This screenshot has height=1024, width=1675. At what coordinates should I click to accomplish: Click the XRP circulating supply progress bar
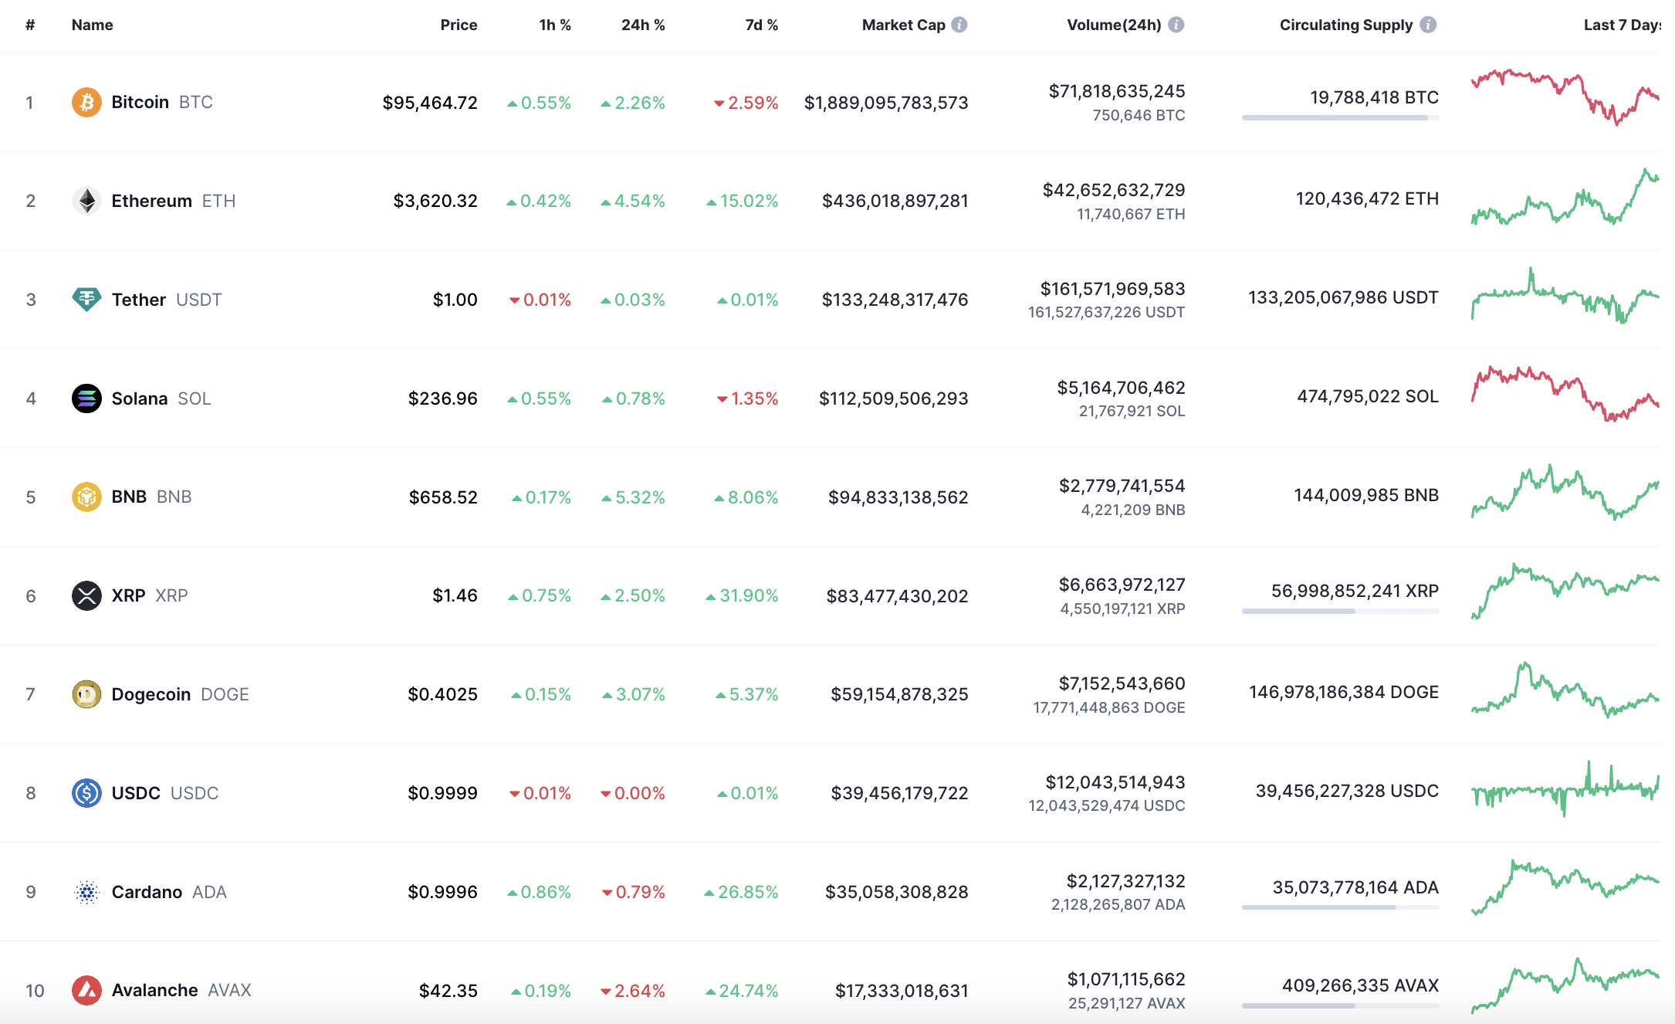(x=1340, y=611)
